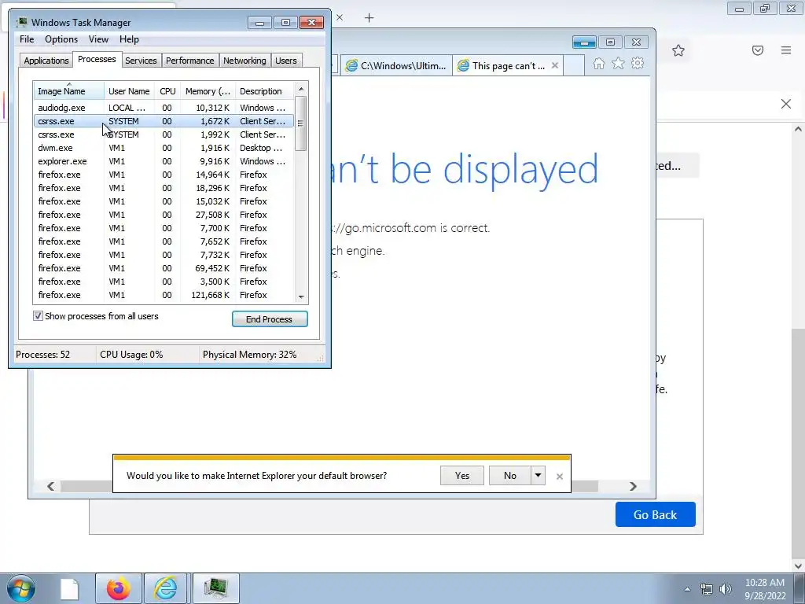Close the current Firefox tab
The image size is (805, 604).
click(340, 18)
